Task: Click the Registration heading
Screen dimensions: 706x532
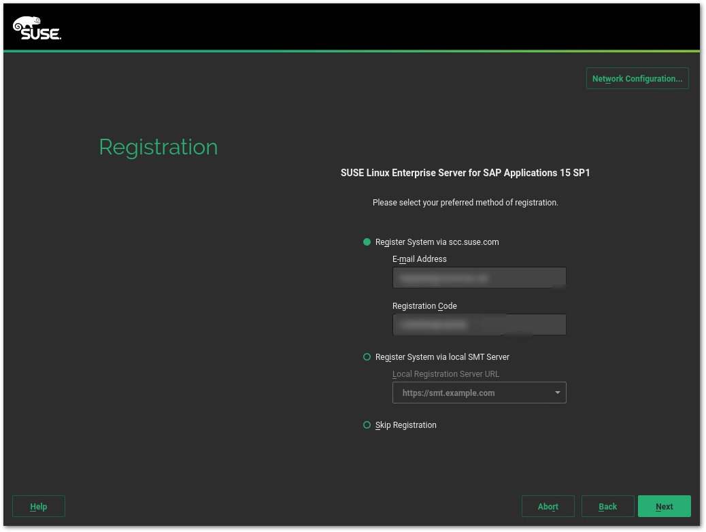Action: pyautogui.click(x=158, y=148)
